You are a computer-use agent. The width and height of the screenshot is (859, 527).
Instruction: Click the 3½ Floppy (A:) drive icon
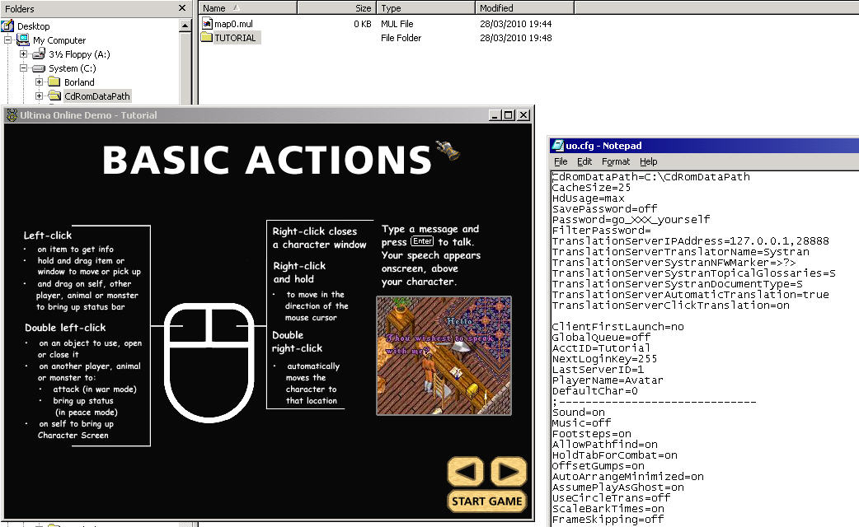[39, 54]
